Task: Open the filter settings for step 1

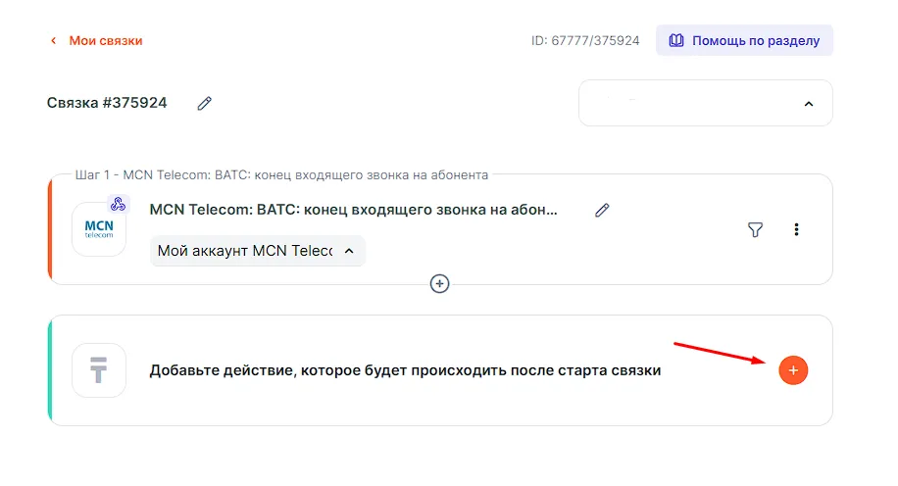Action: [755, 229]
